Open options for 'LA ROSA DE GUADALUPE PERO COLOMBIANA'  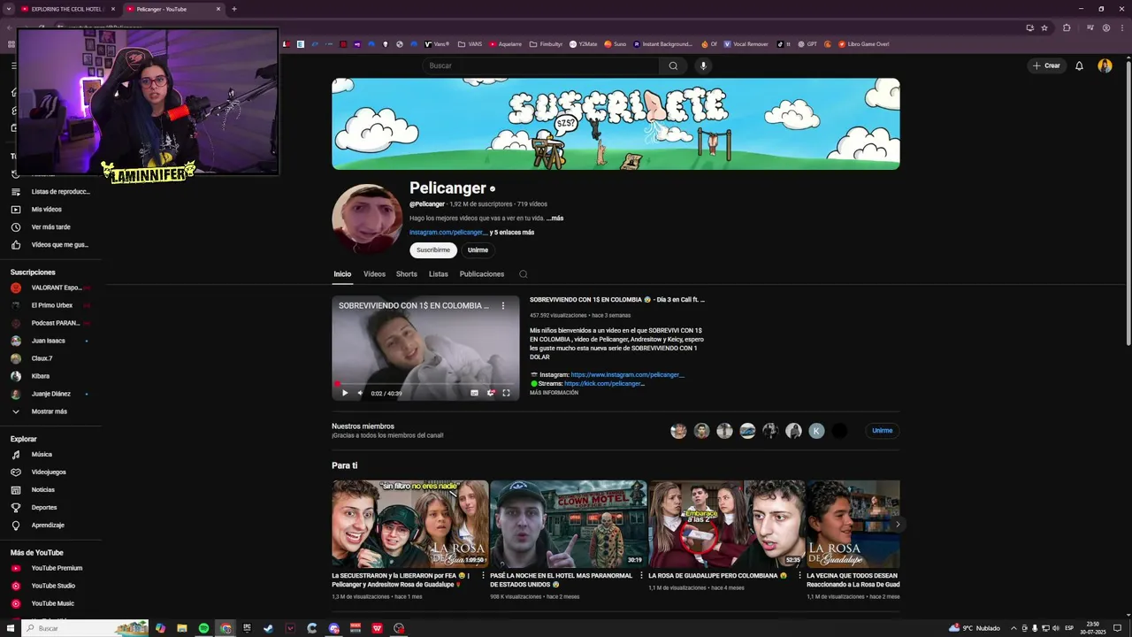coord(800,576)
